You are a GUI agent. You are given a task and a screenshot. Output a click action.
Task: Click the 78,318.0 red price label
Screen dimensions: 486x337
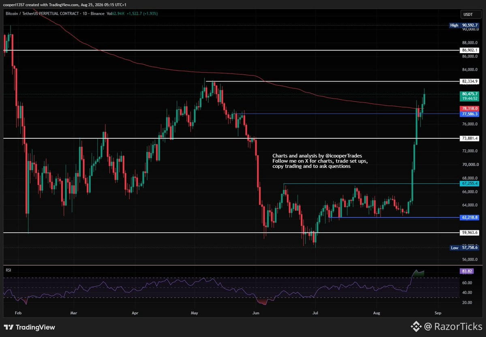coord(469,109)
